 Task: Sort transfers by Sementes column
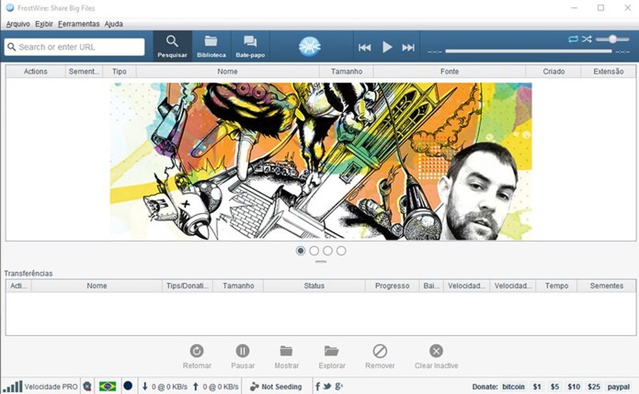pos(607,286)
